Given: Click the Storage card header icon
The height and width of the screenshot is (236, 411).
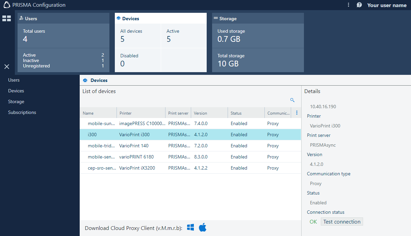Looking at the screenshot, I should click(215, 19).
